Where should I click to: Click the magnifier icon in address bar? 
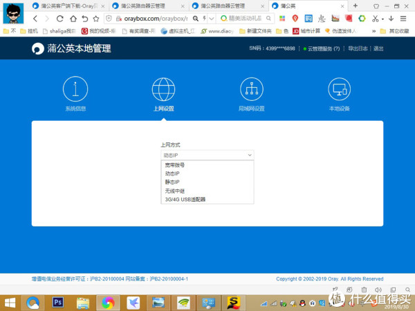[195, 18]
